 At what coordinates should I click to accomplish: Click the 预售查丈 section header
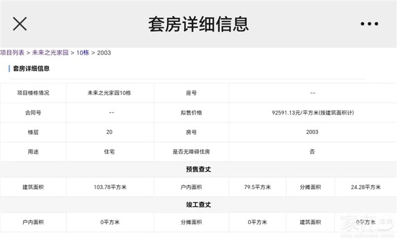click(198, 169)
